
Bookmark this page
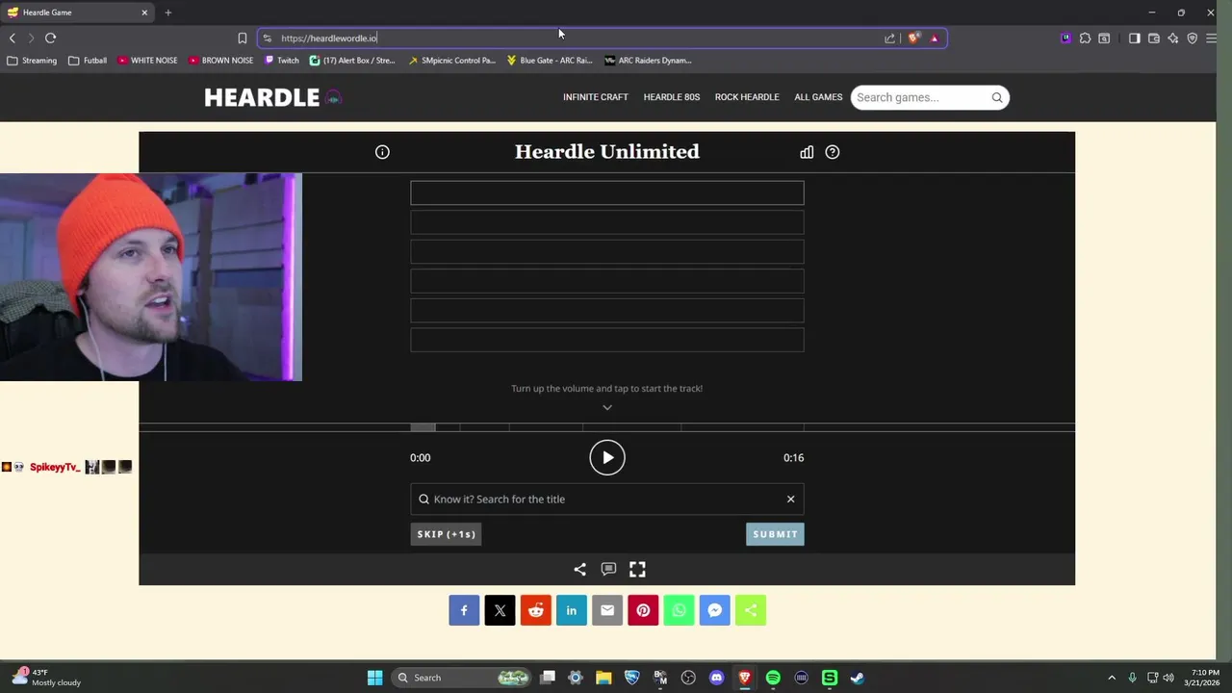coord(243,38)
